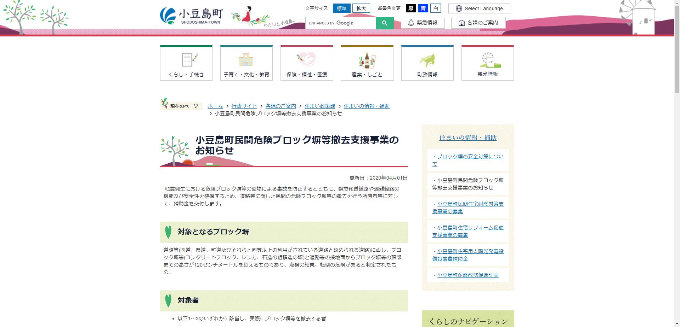The image size is (680, 327).
Task: Switch text size to 拡大
Action: click(361, 8)
